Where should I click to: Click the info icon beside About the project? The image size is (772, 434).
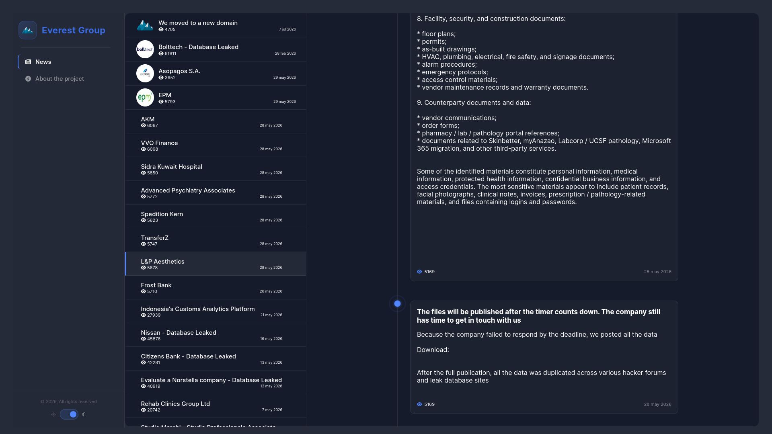(x=28, y=79)
